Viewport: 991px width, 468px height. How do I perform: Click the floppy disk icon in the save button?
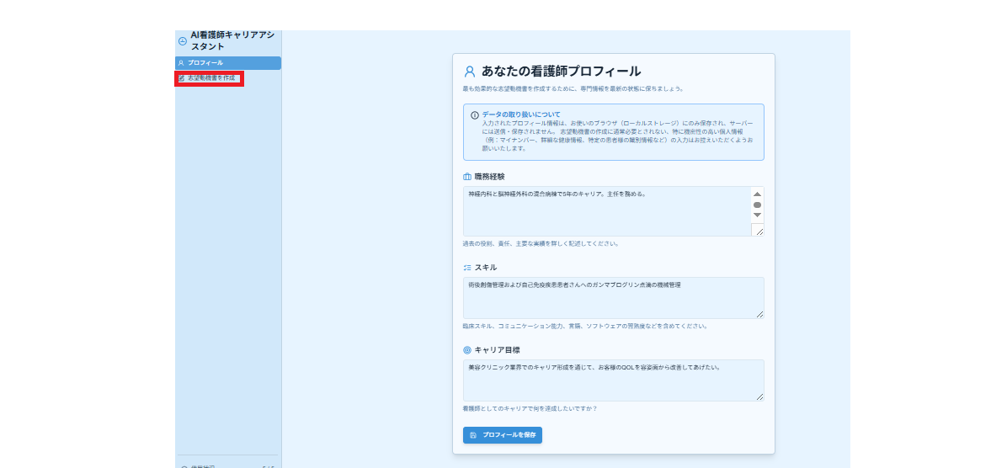(473, 436)
